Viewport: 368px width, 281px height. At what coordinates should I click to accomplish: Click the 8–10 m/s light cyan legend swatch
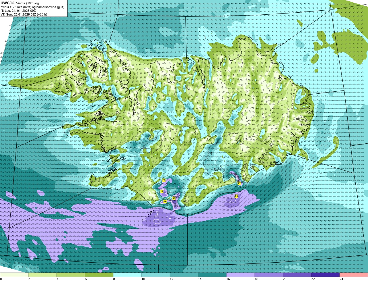tap(128, 275)
